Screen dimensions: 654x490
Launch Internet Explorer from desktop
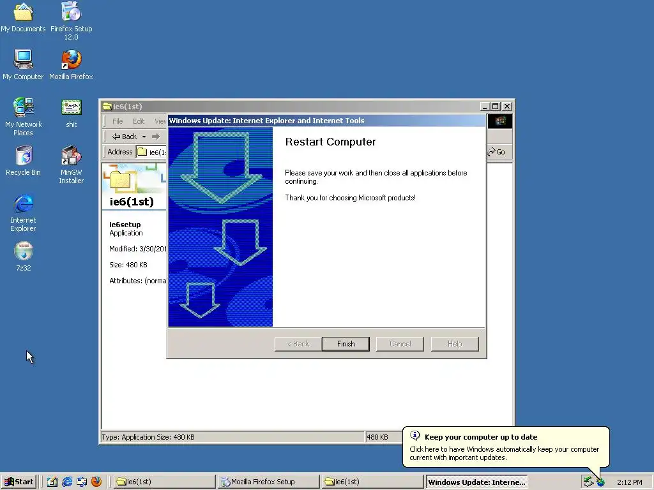pyautogui.click(x=24, y=212)
